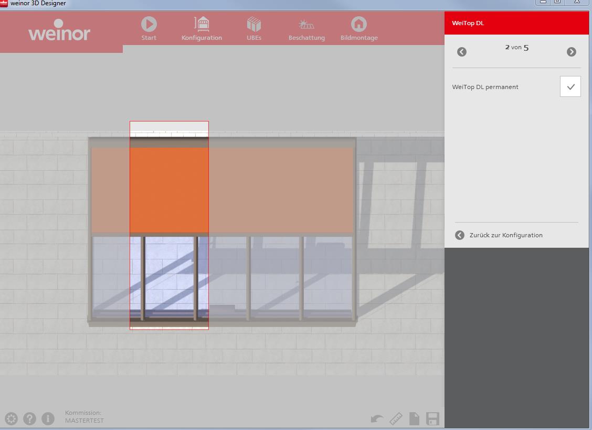
Task: Create new document via page icon
Action: tap(414, 418)
